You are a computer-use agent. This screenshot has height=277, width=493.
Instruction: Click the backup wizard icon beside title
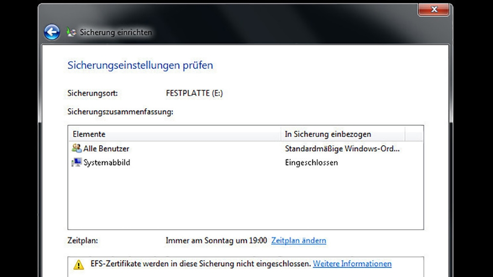71,32
